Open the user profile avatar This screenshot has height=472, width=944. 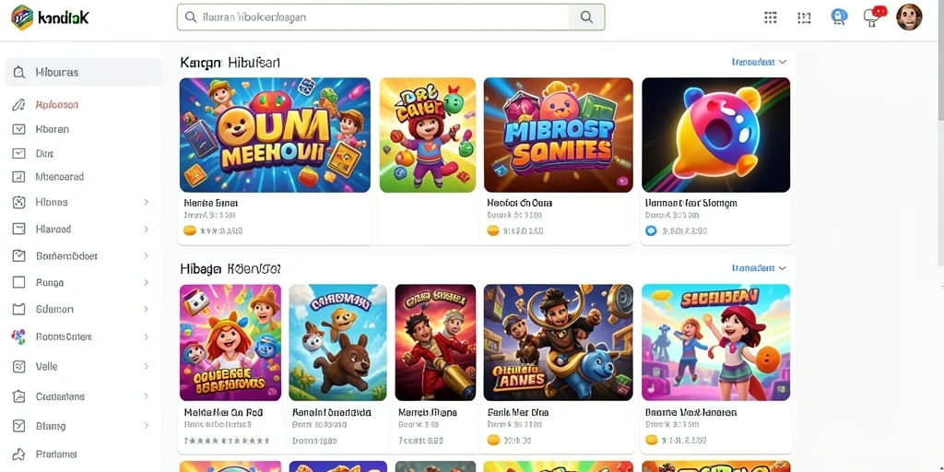point(908,17)
